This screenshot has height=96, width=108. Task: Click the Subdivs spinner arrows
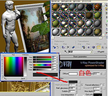pos(77,91)
